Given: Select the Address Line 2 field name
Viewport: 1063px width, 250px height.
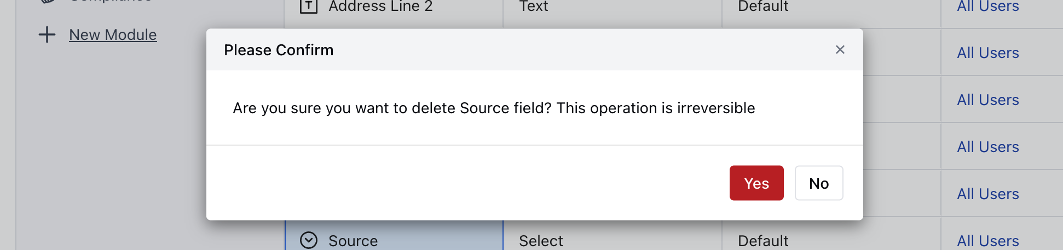Looking at the screenshot, I should point(380,6).
